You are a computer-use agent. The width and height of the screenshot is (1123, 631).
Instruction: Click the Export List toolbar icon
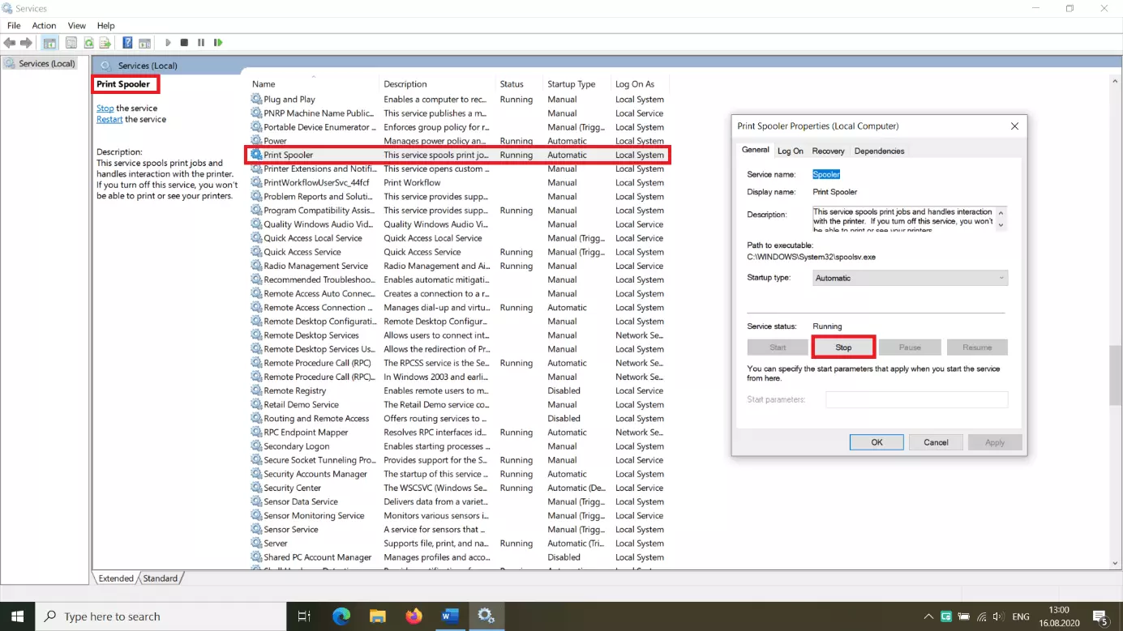pyautogui.click(x=105, y=43)
